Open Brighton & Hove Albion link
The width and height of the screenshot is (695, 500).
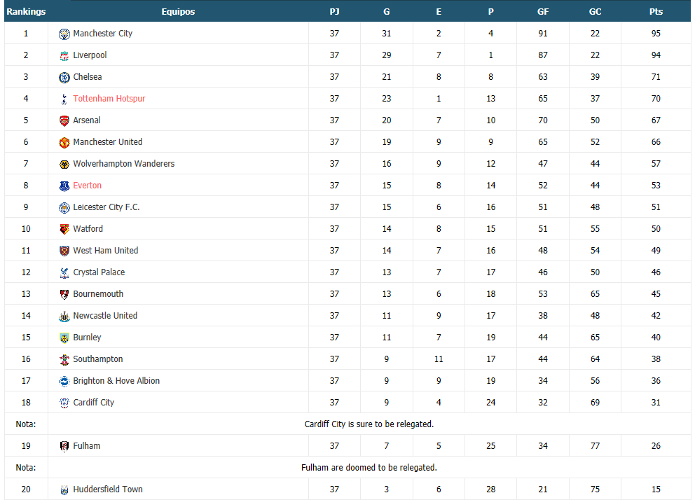click(116, 381)
